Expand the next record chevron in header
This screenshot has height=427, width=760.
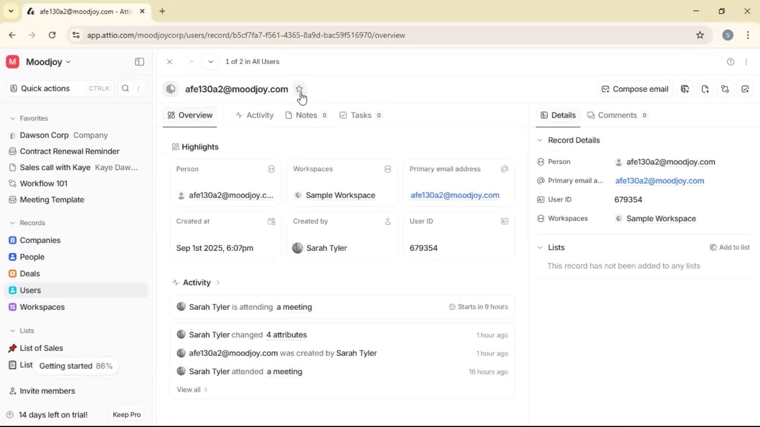tap(211, 62)
